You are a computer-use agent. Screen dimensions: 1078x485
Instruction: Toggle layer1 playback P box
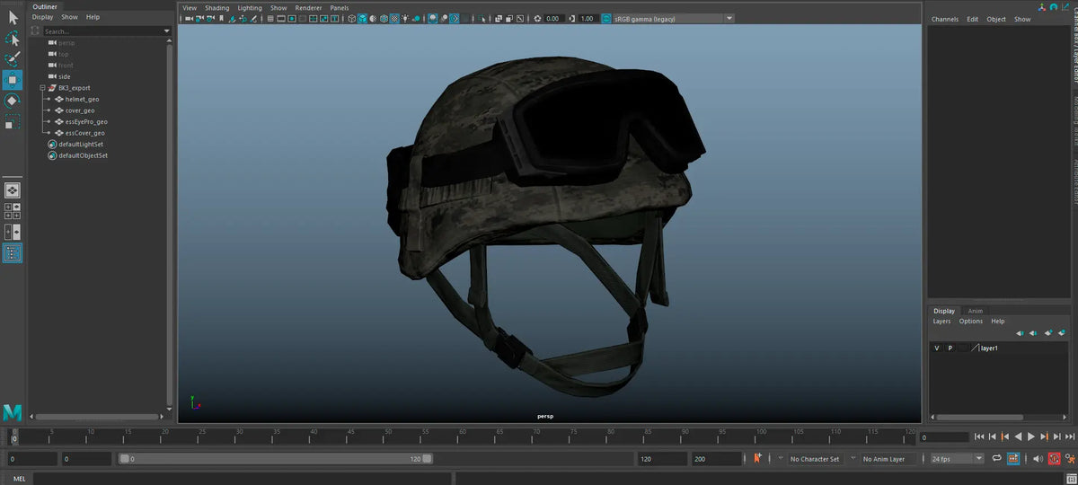pyautogui.click(x=950, y=348)
